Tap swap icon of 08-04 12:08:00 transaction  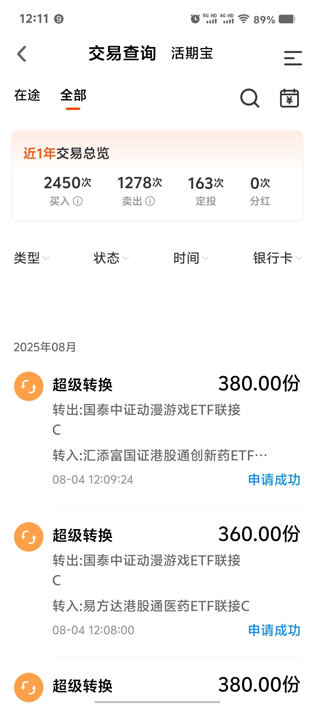[x=29, y=537]
